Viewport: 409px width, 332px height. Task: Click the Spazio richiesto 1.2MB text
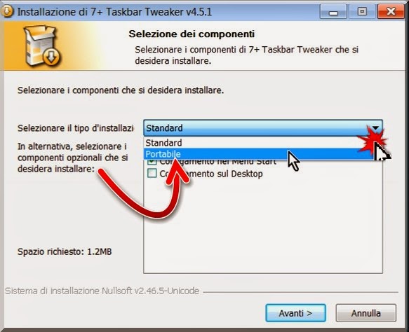point(65,251)
